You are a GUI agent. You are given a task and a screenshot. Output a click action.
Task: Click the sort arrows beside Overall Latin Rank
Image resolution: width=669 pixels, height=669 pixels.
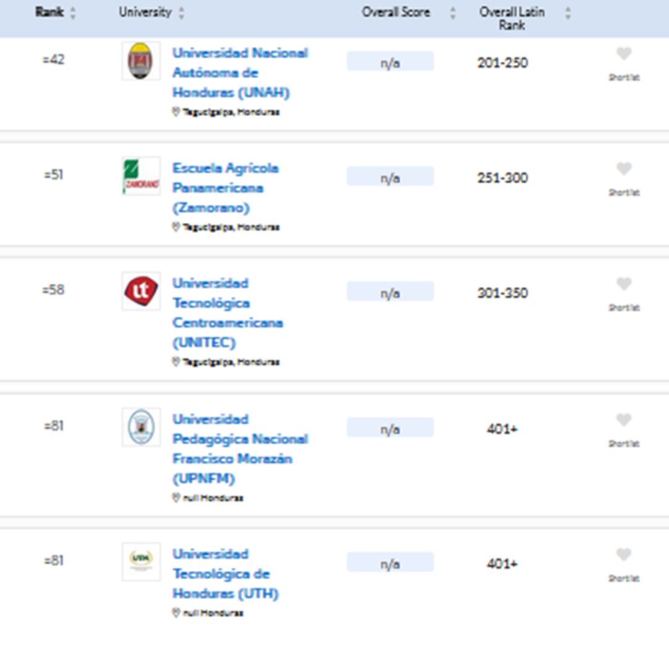click(566, 11)
